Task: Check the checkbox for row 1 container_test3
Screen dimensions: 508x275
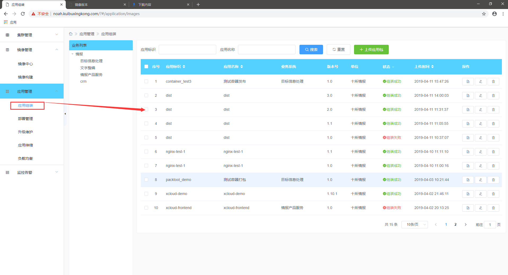Action: coord(146,81)
